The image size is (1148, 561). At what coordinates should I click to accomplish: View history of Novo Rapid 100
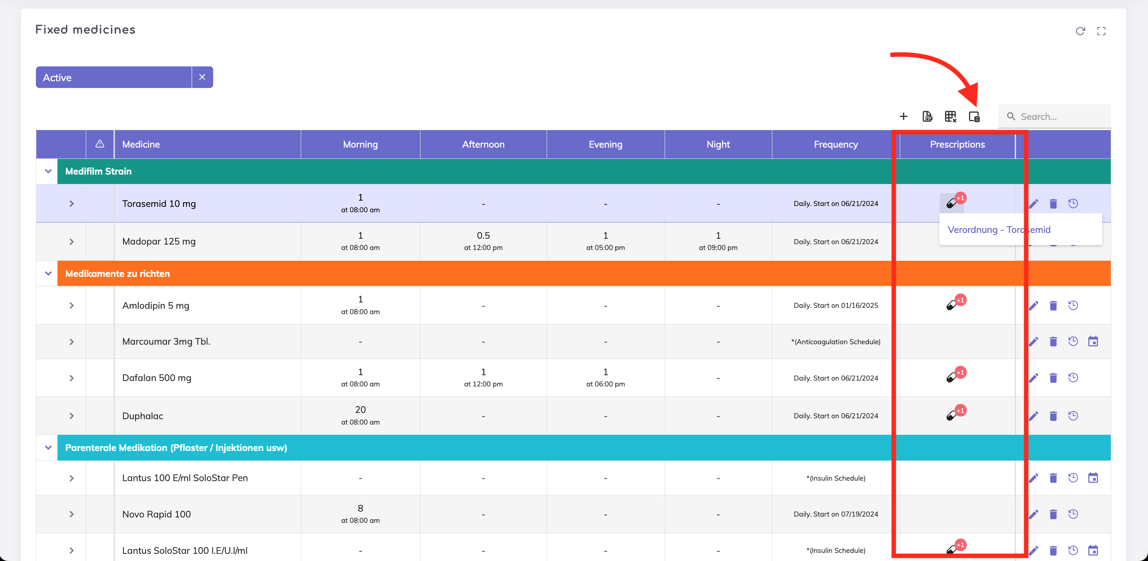click(x=1073, y=514)
